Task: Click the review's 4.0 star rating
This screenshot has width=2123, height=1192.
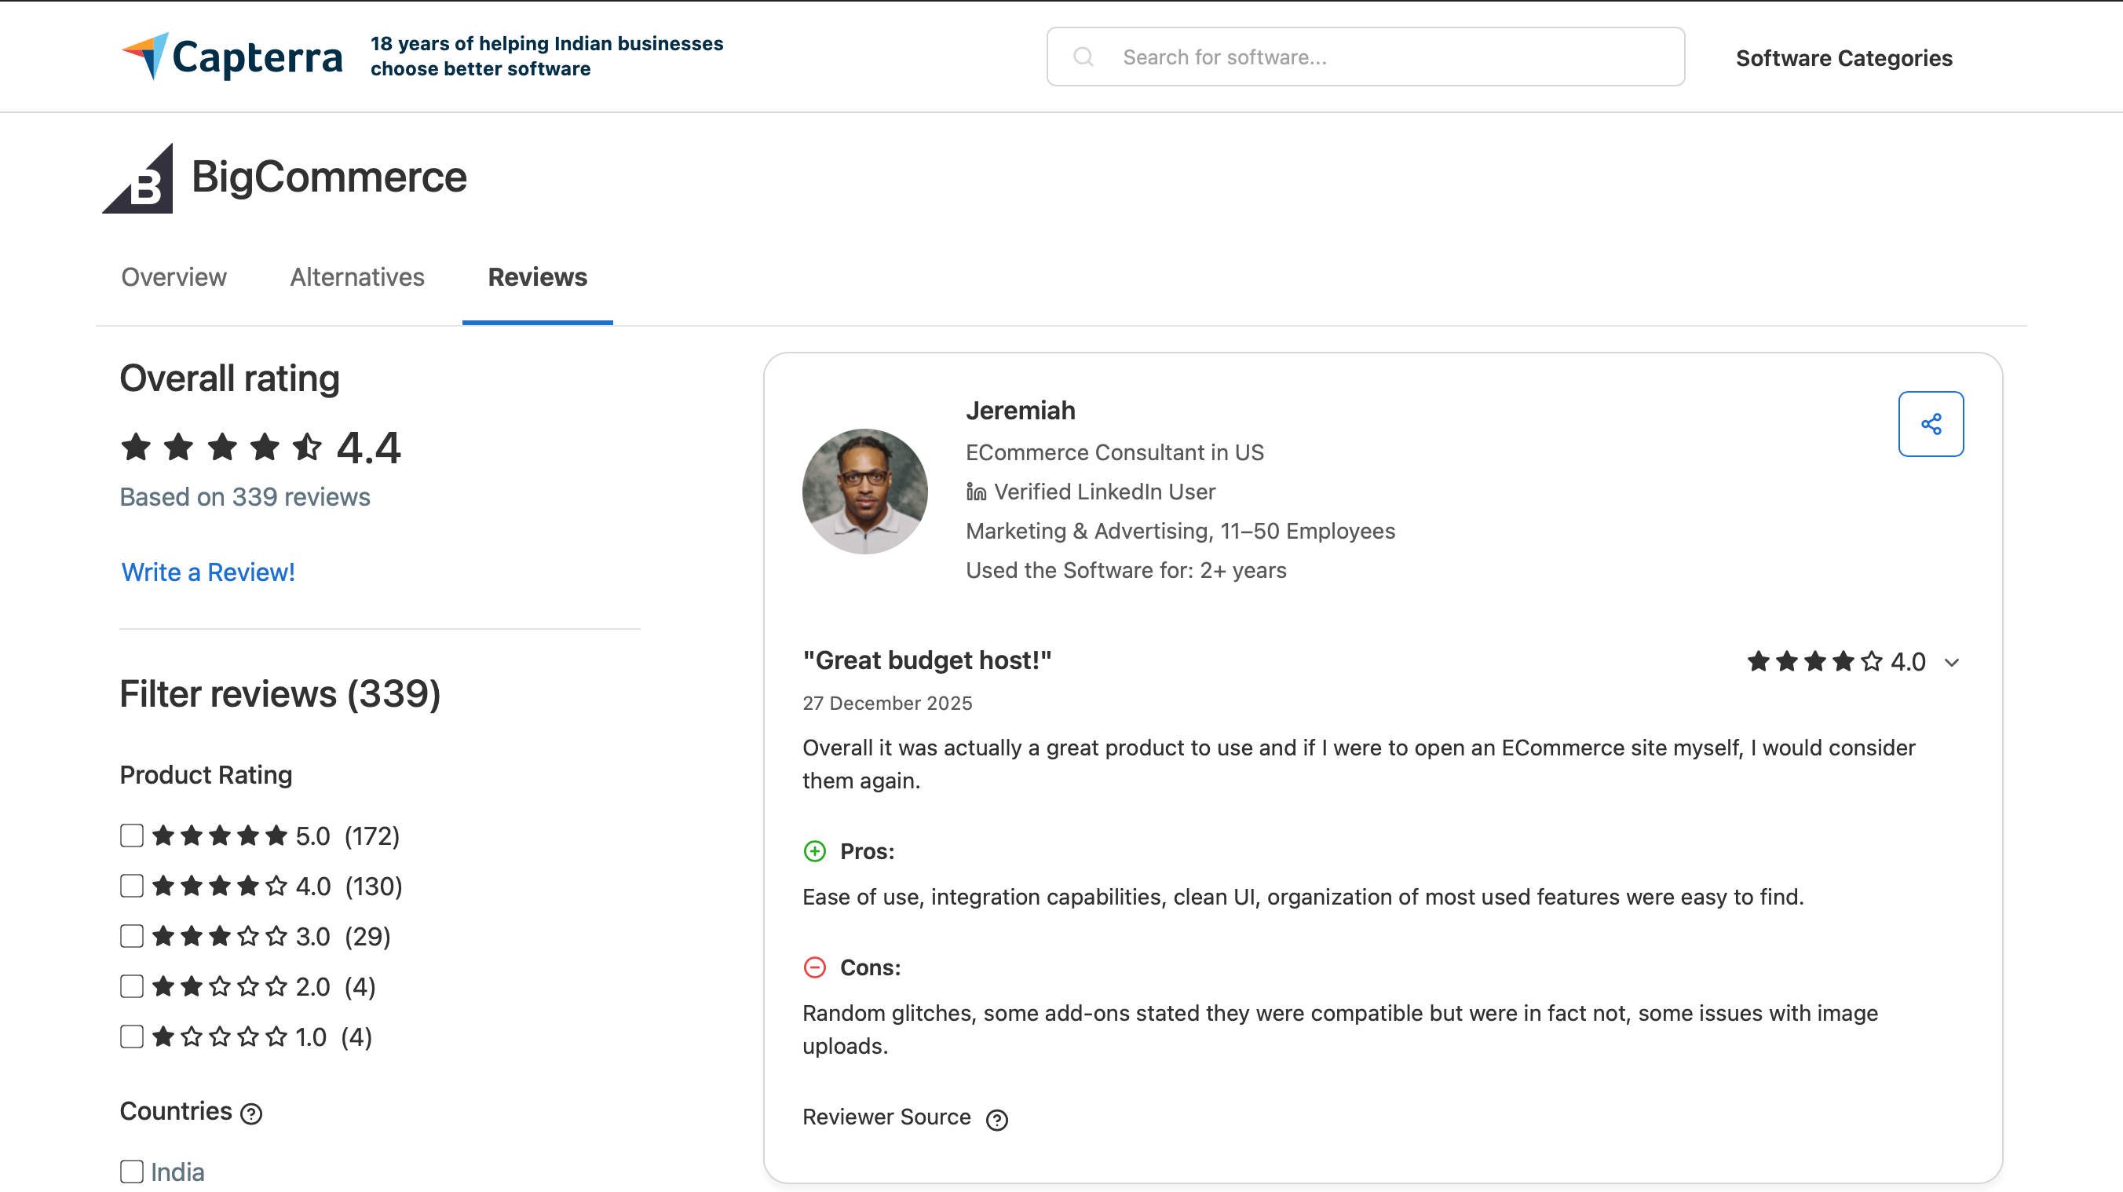Action: pos(1836,661)
